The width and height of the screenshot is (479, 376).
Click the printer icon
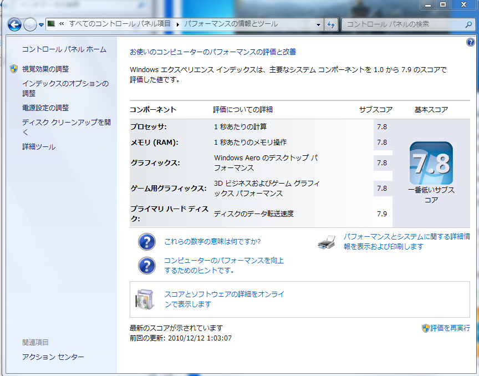[x=327, y=242]
